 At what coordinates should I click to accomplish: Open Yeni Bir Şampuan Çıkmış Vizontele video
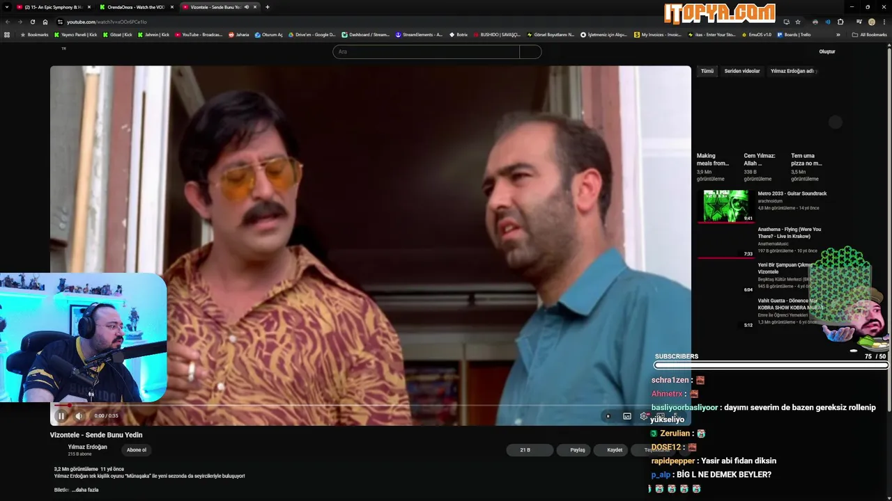tap(785, 268)
